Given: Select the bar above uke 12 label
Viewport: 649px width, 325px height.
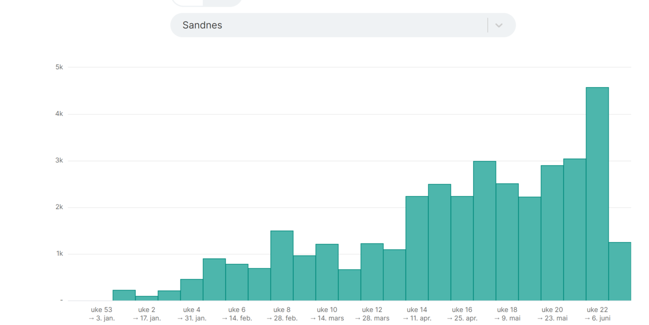Looking at the screenshot, I should pyautogui.click(x=372, y=272).
